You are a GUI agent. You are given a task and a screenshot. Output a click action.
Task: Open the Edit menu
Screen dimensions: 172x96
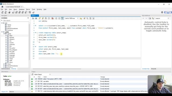coord(6,10)
